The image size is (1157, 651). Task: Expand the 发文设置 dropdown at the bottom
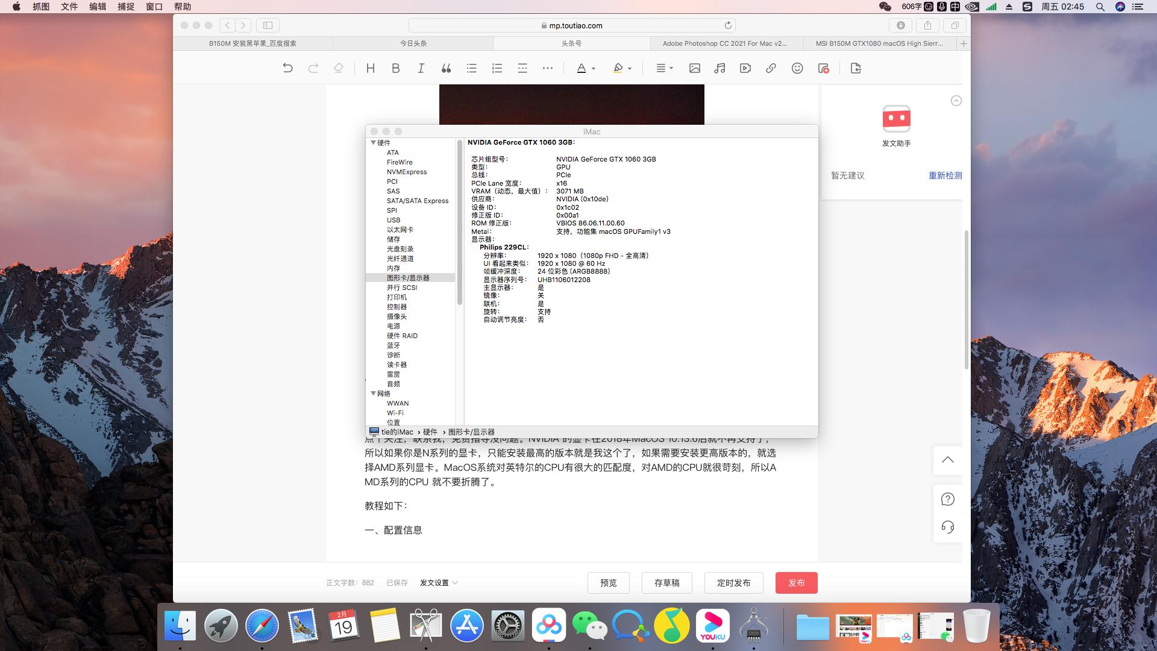click(x=438, y=582)
